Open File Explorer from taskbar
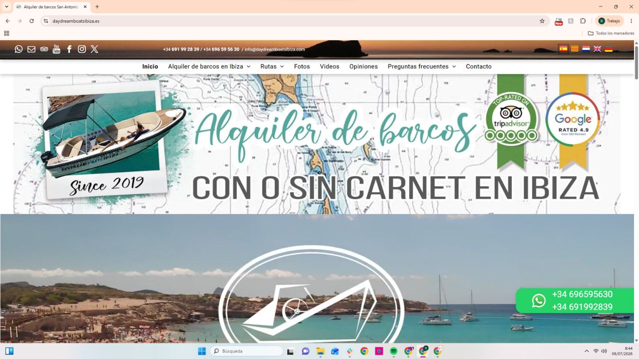Image resolution: width=639 pixels, height=359 pixels. (x=320, y=351)
